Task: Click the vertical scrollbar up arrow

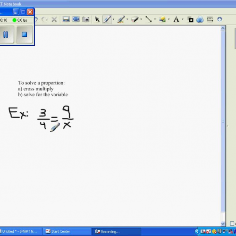Action: click(223, 28)
